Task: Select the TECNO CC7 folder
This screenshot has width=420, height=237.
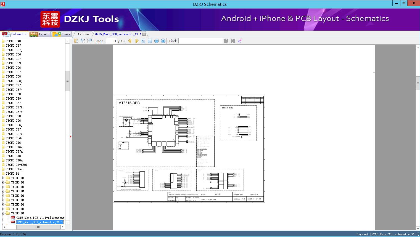Action: 13,59
